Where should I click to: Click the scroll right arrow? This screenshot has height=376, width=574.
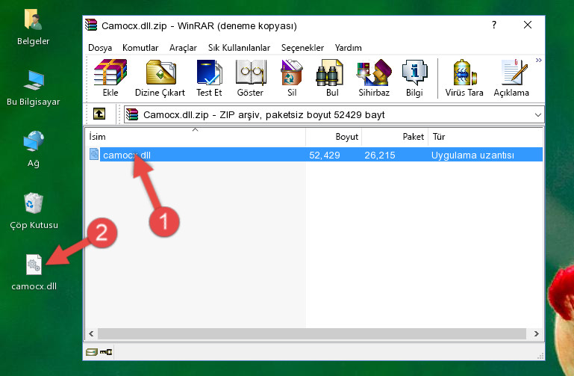click(x=536, y=333)
